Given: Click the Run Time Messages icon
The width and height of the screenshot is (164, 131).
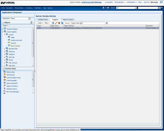Looking at the screenshot, I should tap(5, 91).
